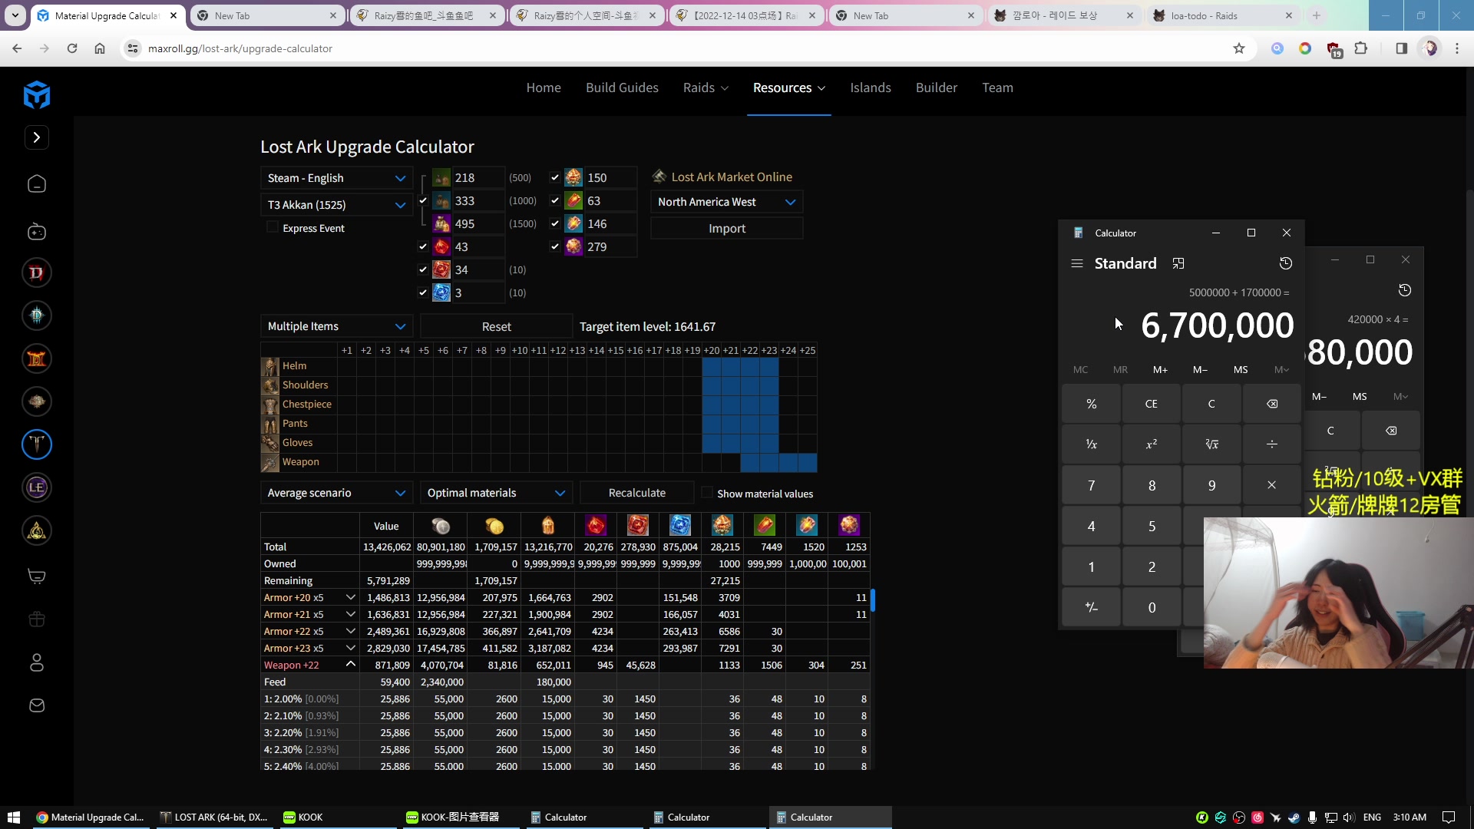Open the Diablo game icon in sidebar

36,272
